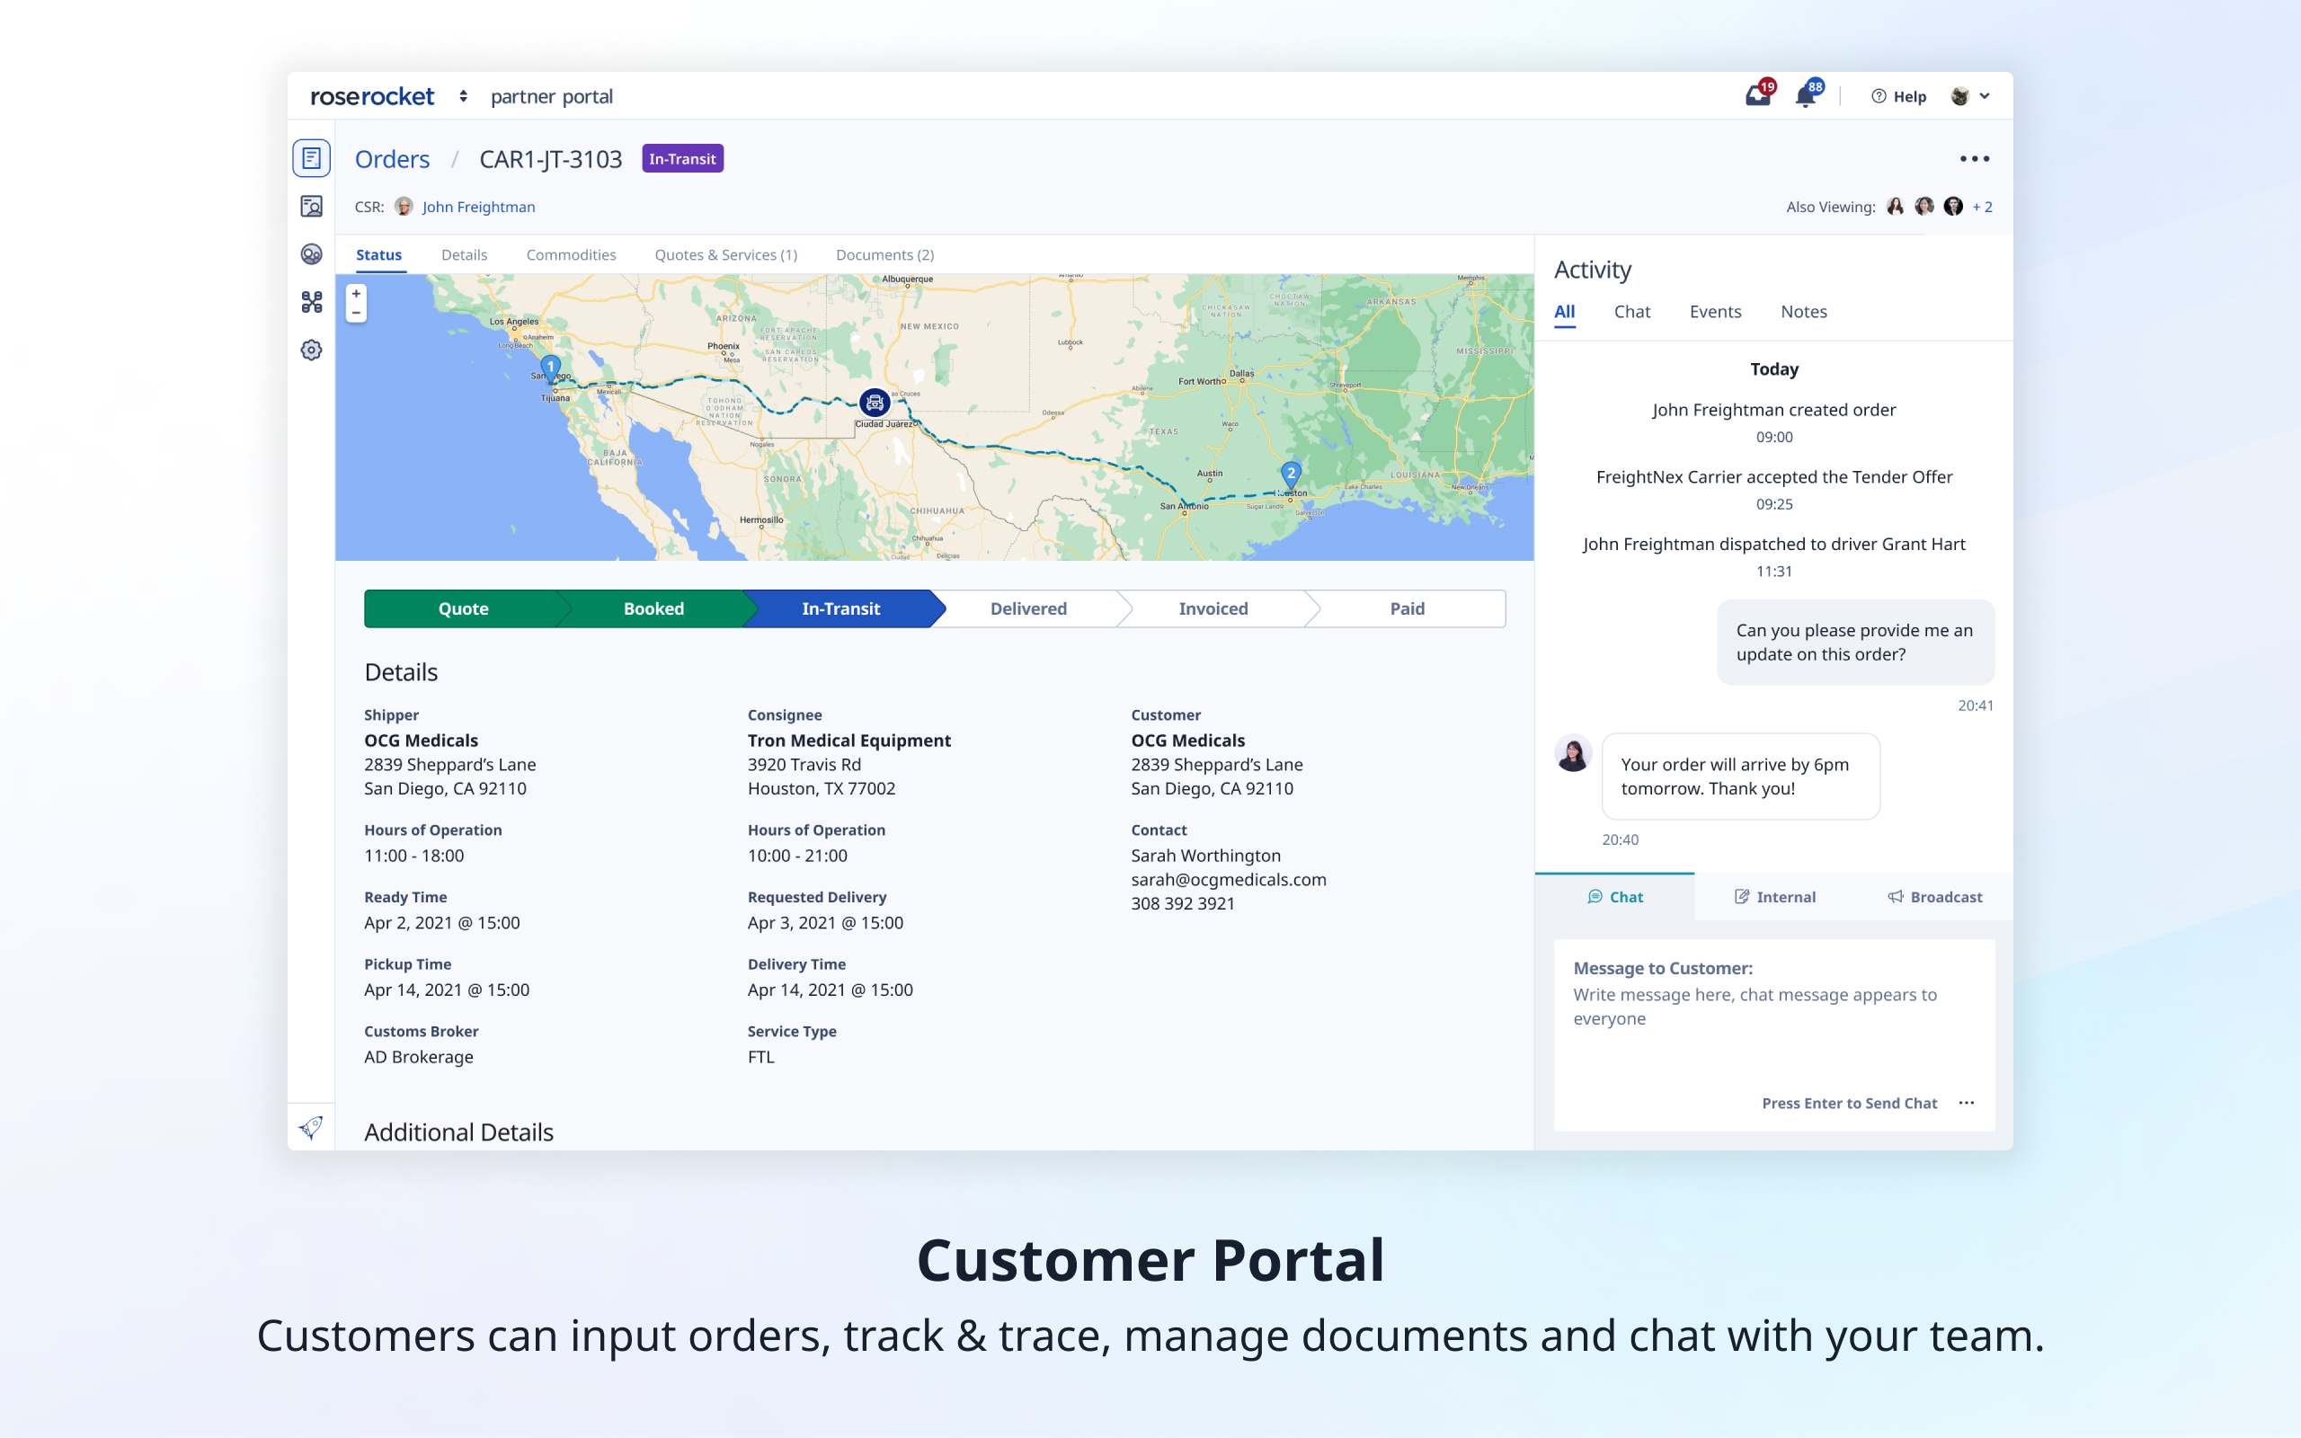Open the Orders sidebar icon
The image size is (2301, 1438).
(x=311, y=158)
